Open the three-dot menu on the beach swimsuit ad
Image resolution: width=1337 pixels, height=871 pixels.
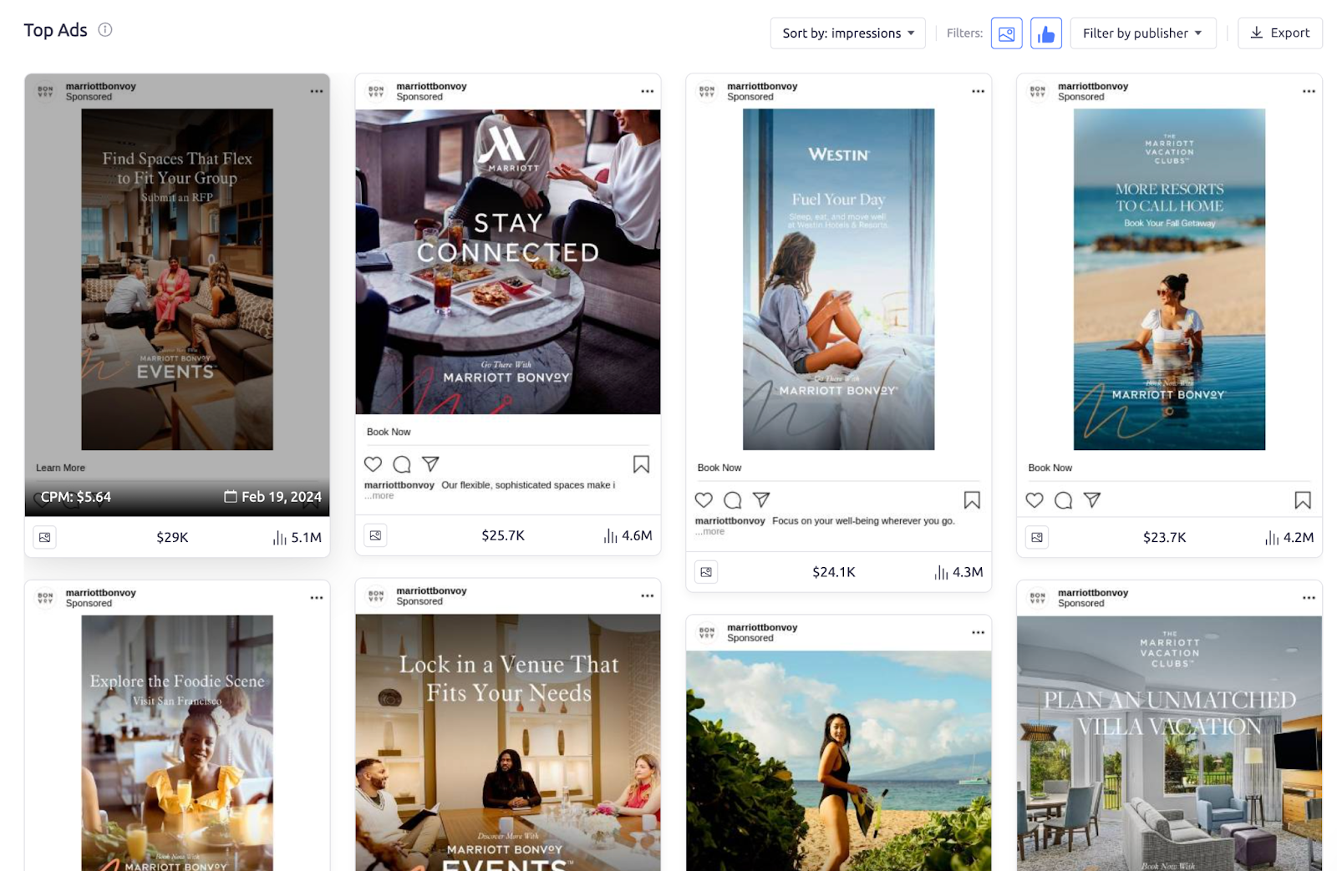978,632
